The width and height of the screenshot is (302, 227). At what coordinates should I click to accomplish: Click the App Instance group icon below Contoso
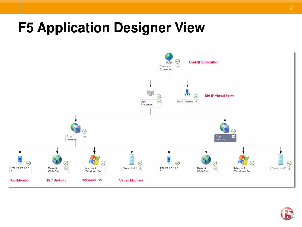[150, 93]
